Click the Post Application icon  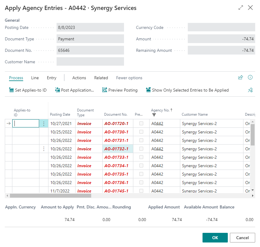click(57, 90)
